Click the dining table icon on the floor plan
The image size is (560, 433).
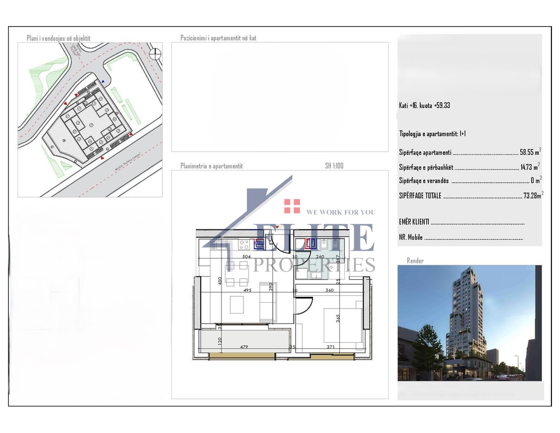coord(236,275)
